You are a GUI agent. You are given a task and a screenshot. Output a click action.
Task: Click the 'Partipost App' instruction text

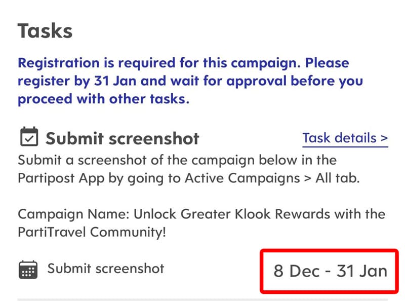(61, 178)
